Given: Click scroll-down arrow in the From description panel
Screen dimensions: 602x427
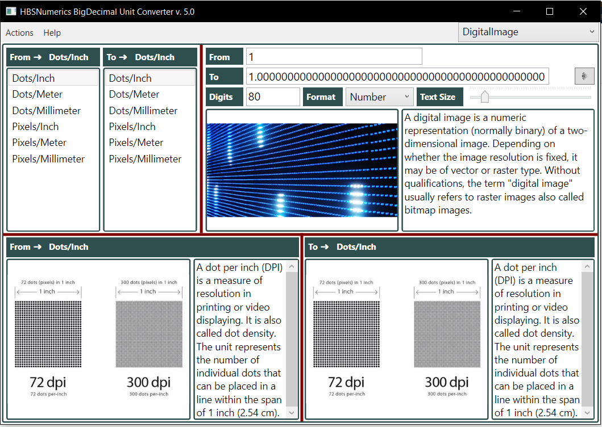Looking at the screenshot, I should 292,413.
